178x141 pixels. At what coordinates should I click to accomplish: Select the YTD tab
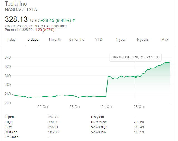click(99, 39)
